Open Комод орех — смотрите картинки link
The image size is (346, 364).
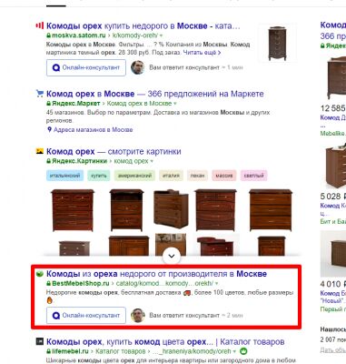click(114, 151)
